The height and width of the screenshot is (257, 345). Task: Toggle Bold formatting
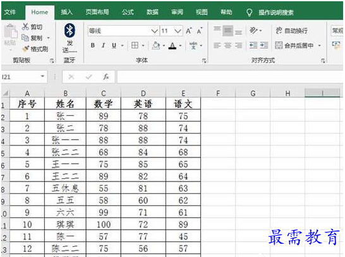click(93, 45)
